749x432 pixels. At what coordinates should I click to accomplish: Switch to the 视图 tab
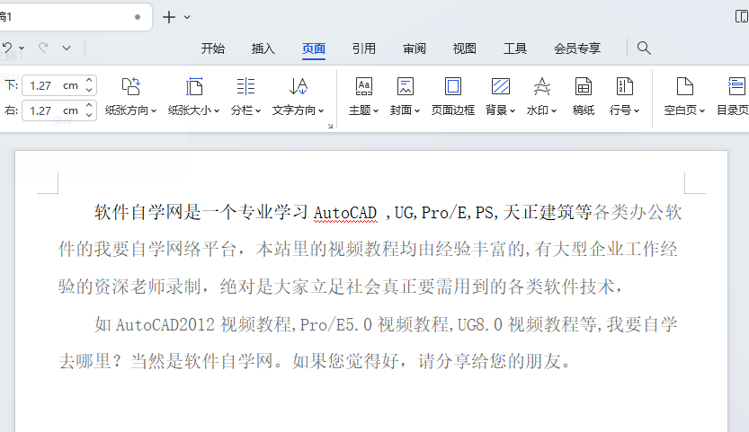click(x=464, y=48)
